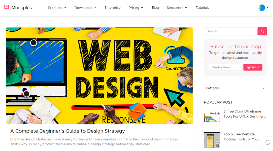Open the live chat bubble icon

(x=268, y=142)
